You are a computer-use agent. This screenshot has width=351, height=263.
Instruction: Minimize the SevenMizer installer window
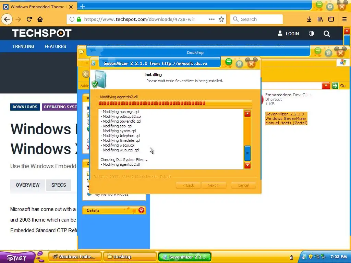pyautogui.click(x=229, y=62)
